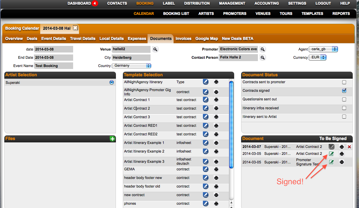Click the Event Name input field
Image resolution: width=359 pixels, height=208 pixels.
[x=53, y=66]
